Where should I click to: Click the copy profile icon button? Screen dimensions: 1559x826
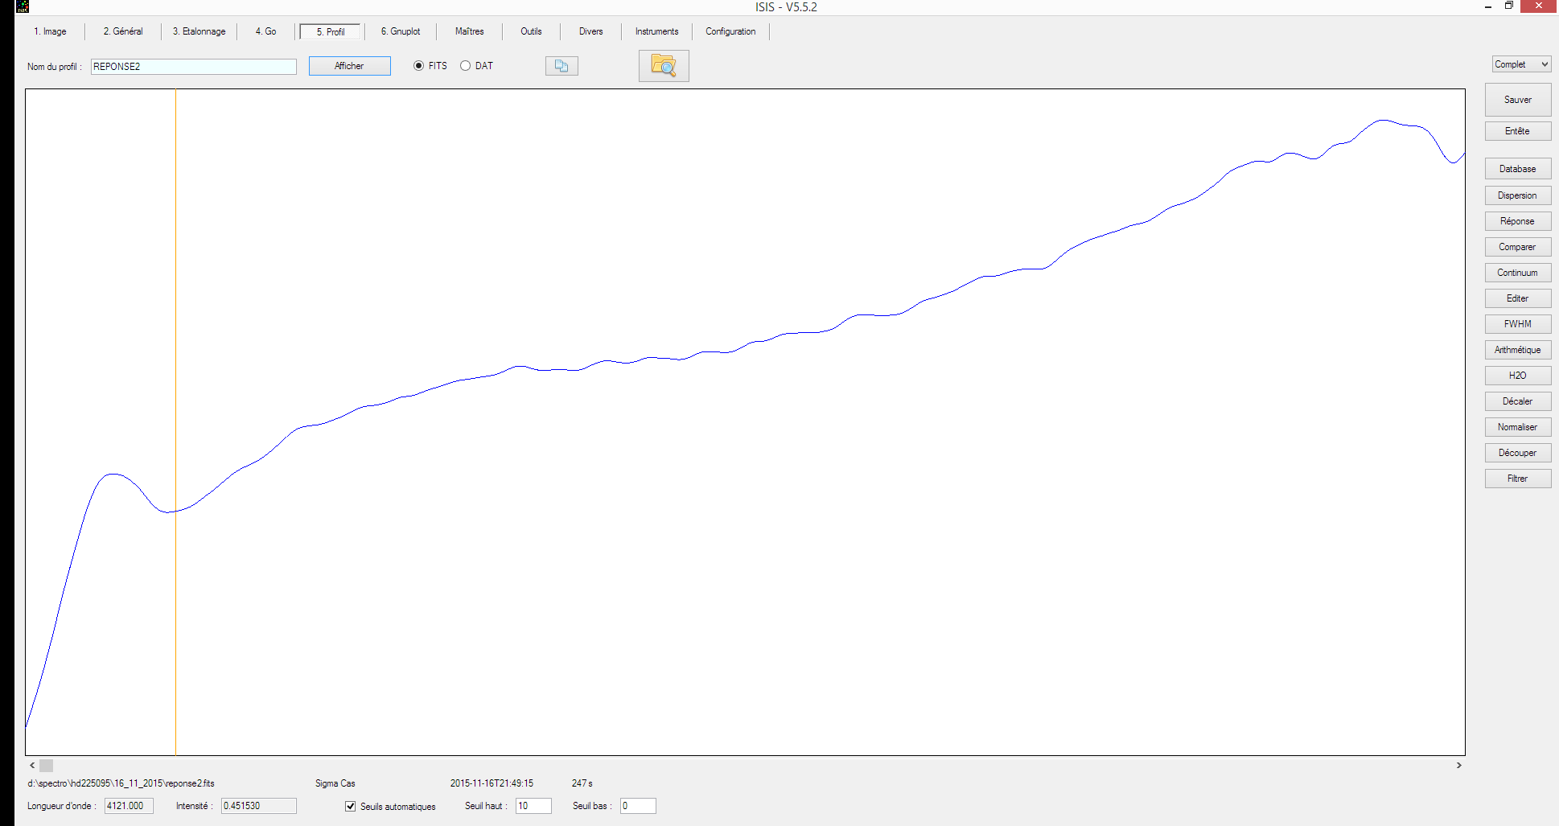coord(561,66)
